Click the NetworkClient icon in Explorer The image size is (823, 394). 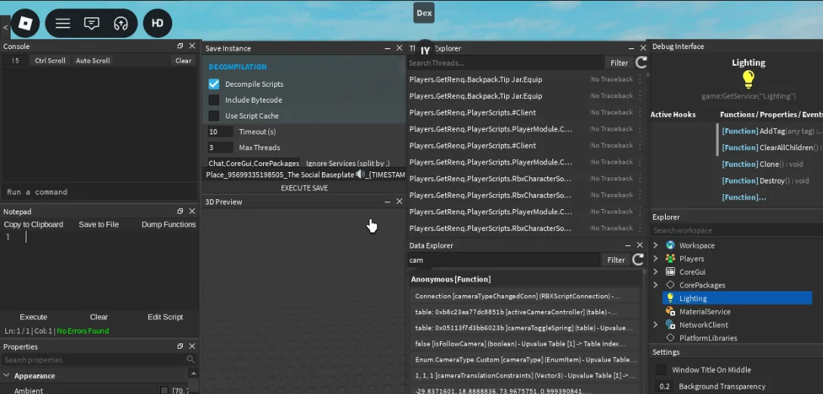tap(670, 325)
